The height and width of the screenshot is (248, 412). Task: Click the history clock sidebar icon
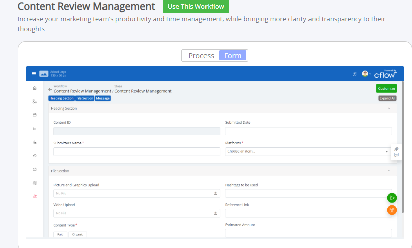[x=35, y=156]
